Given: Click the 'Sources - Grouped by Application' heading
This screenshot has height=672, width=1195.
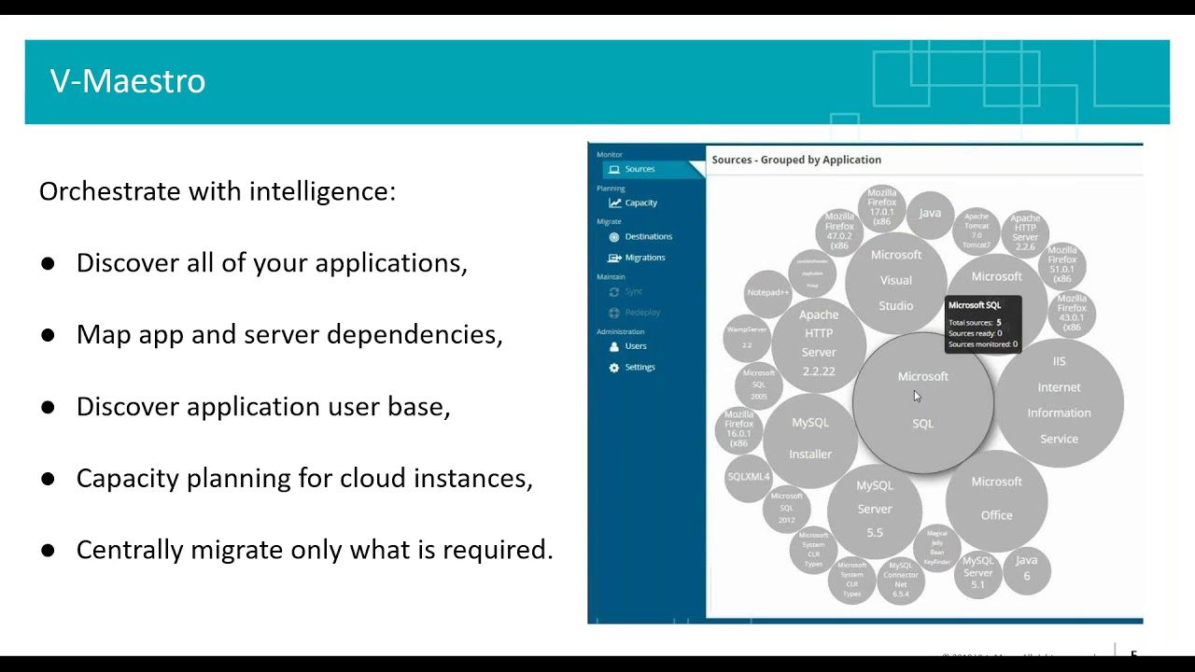Looking at the screenshot, I should point(796,160).
